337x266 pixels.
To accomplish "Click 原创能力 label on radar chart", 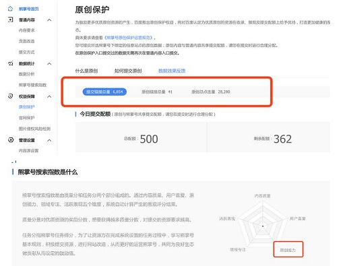I will click(288, 250).
